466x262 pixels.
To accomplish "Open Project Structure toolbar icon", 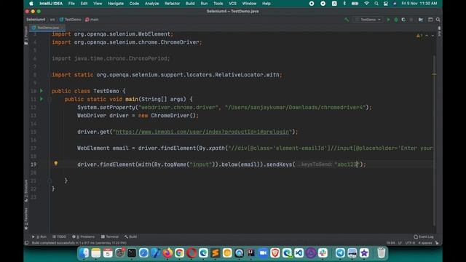I will pyautogui.click(x=421, y=20).
